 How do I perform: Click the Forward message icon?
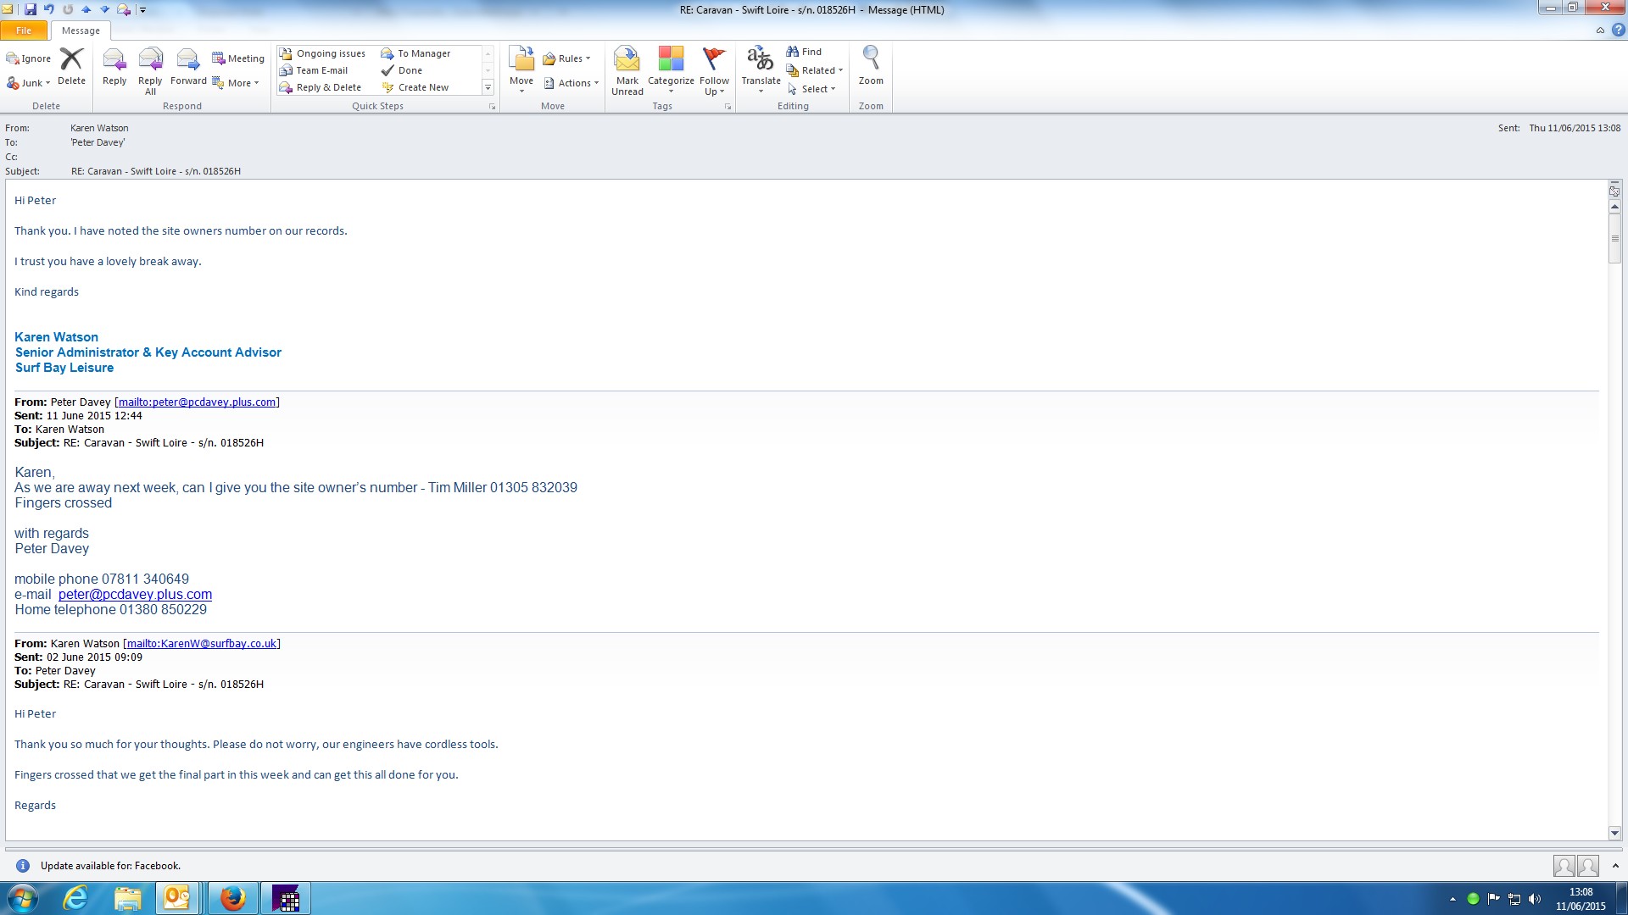(x=187, y=60)
